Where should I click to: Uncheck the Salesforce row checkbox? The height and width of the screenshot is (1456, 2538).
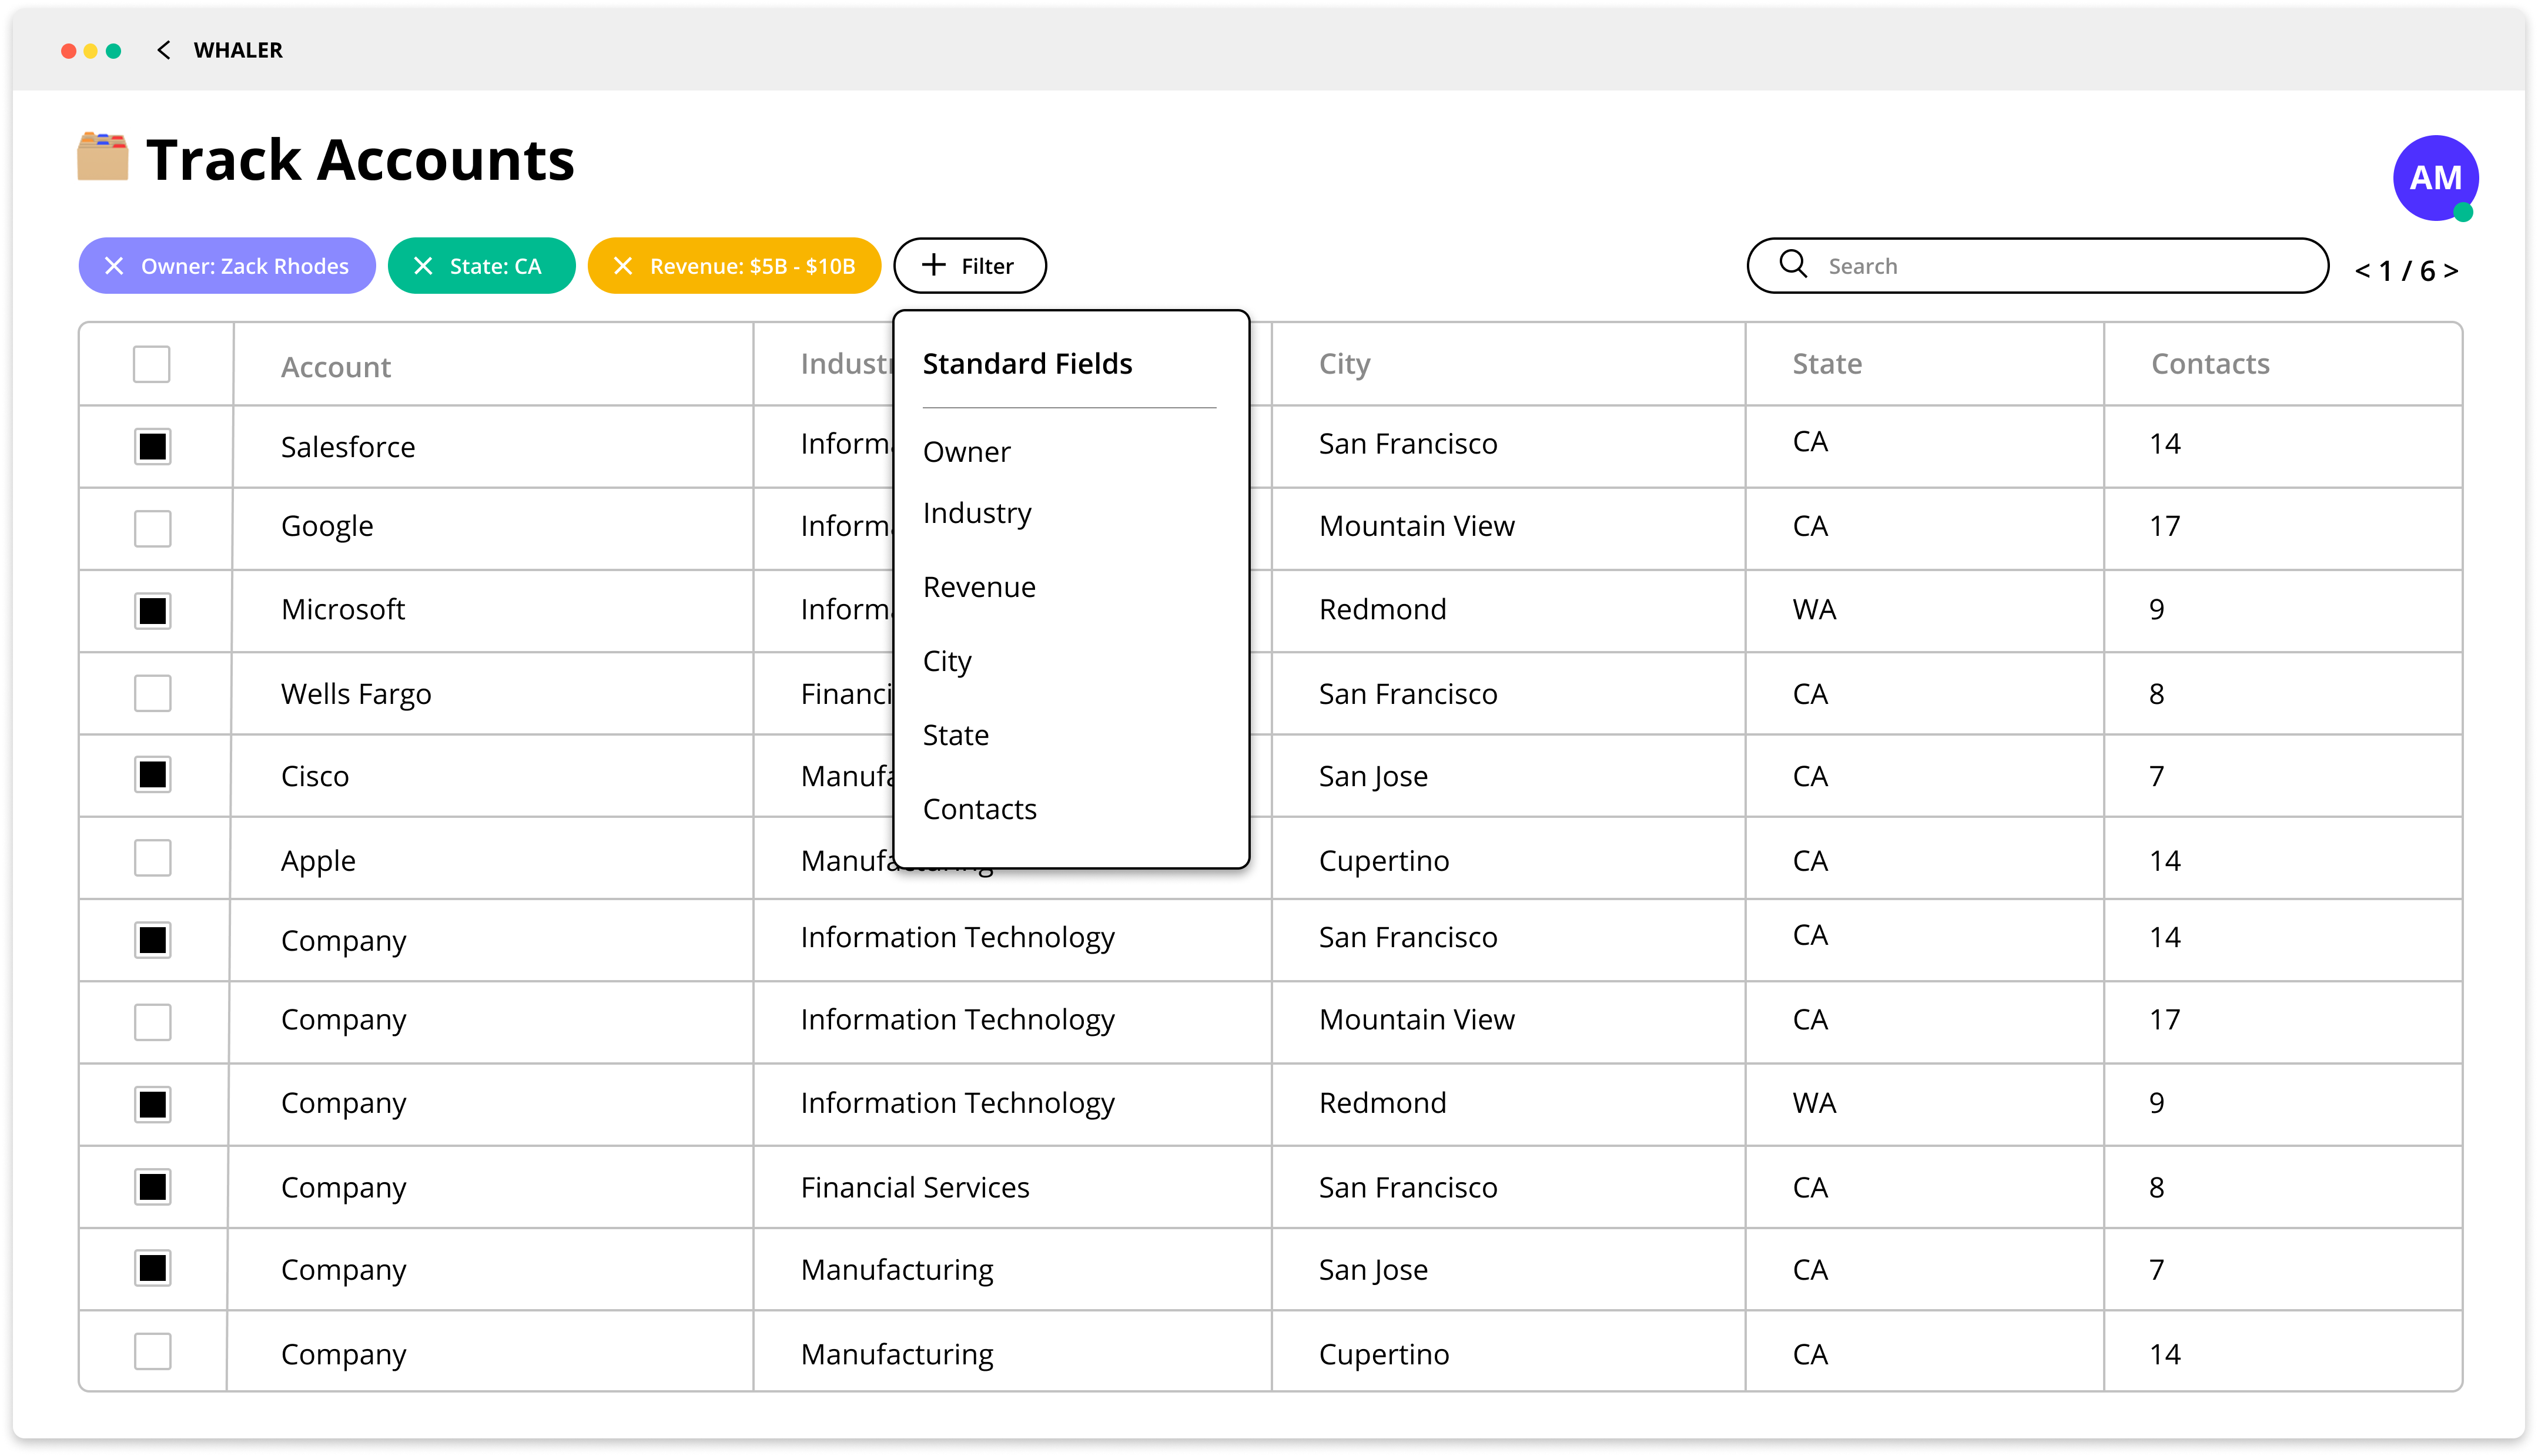(153, 446)
